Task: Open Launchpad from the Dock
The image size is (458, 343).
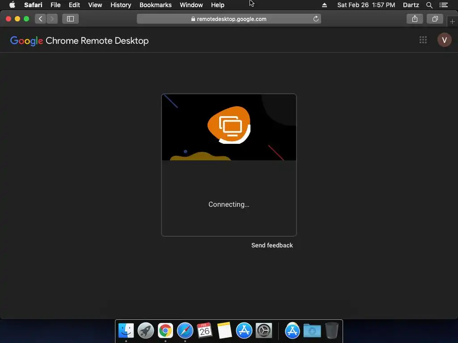Action: [x=146, y=331]
